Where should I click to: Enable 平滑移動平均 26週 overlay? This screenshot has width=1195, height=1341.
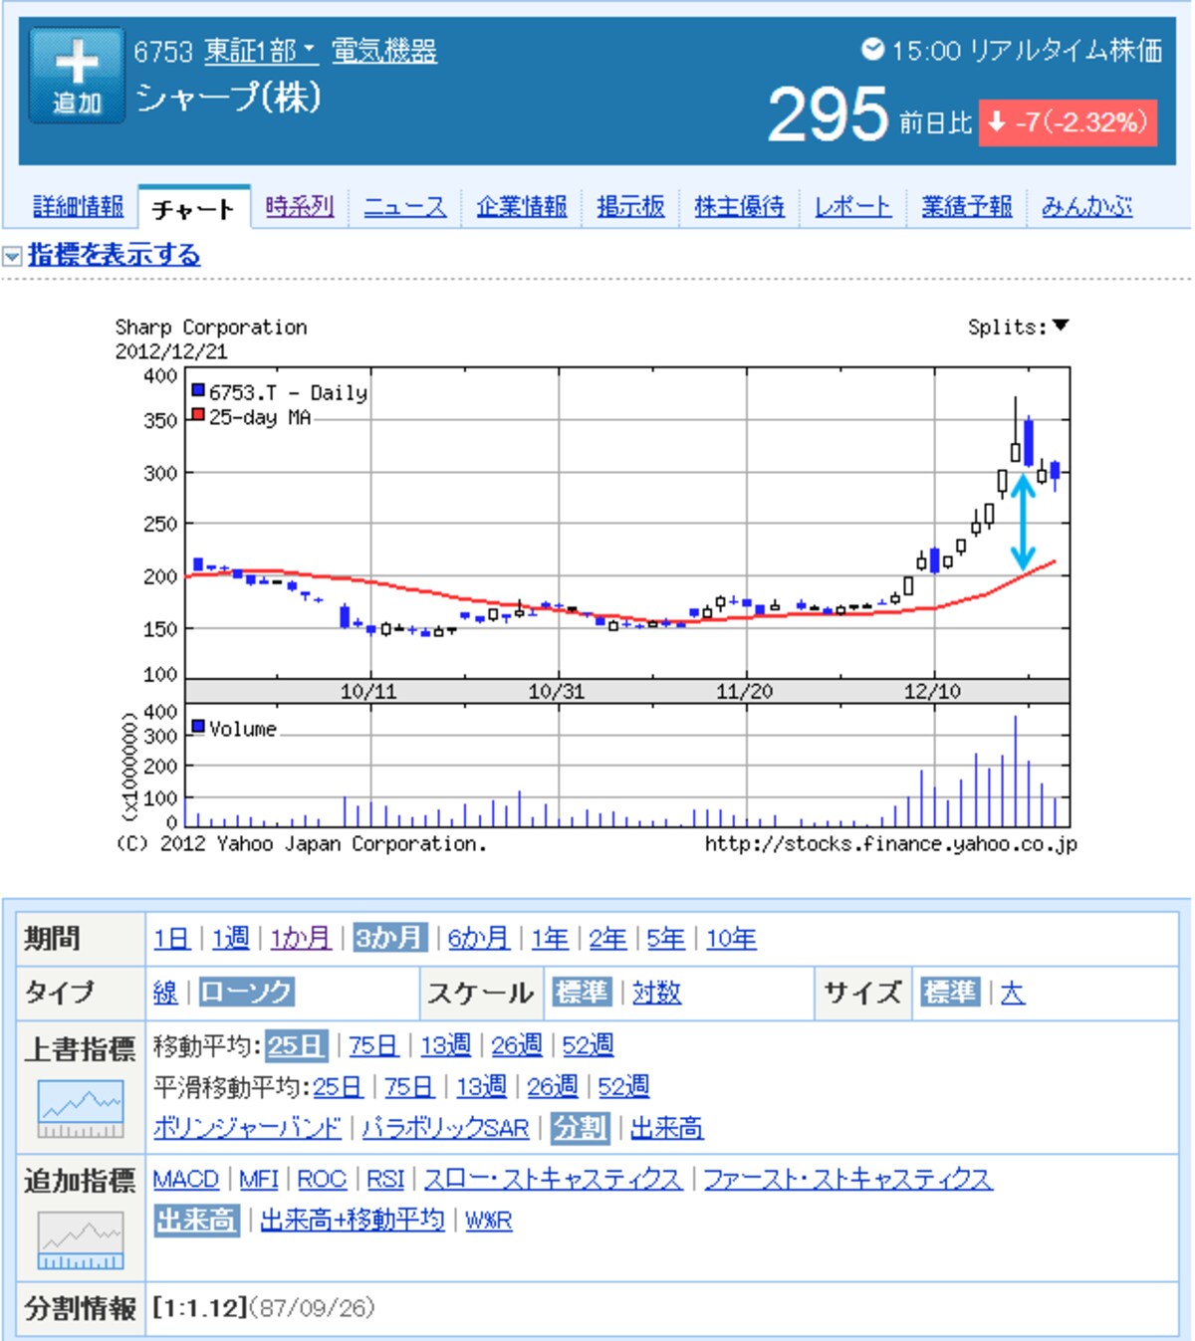pyautogui.click(x=553, y=1086)
